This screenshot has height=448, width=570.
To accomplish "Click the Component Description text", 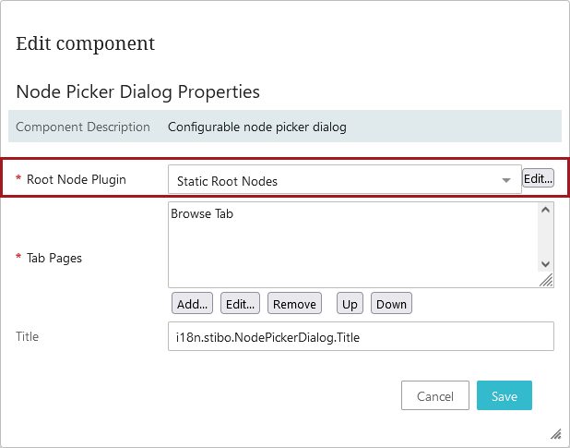I will click(256, 127).
